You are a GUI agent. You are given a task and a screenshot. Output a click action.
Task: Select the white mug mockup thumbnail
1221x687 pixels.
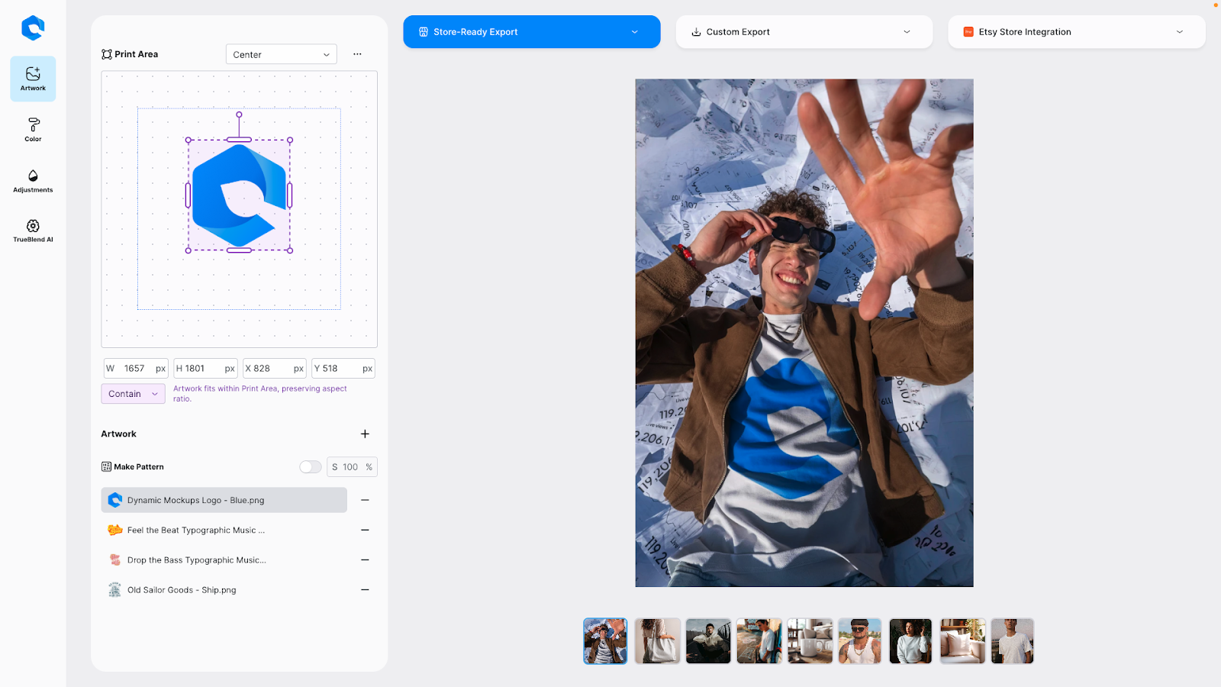tap(810, 640)
